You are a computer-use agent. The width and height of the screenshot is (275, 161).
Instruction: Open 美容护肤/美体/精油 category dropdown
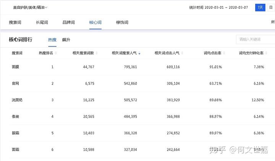click(x=30, y=7)
